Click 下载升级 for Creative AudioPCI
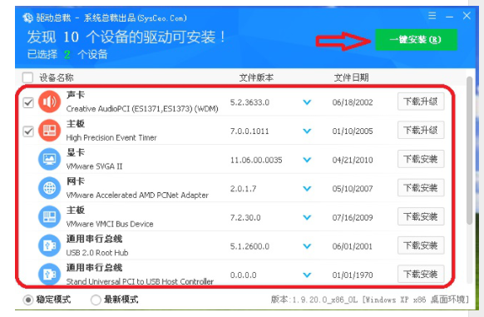 pos(421,102)
